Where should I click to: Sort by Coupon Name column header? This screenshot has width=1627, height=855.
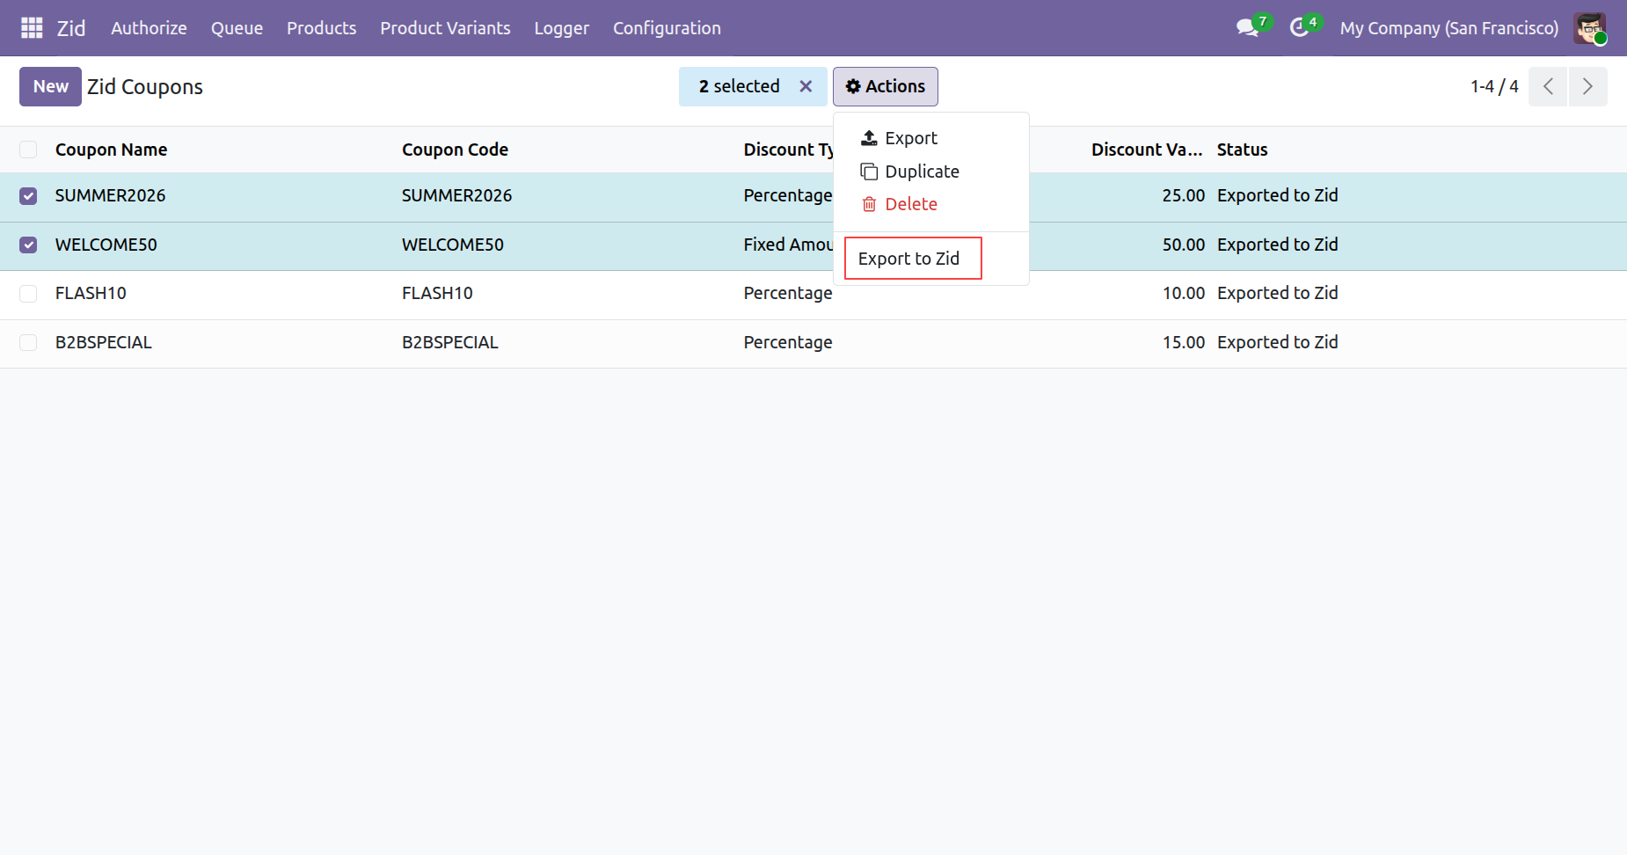click(111, 150)
